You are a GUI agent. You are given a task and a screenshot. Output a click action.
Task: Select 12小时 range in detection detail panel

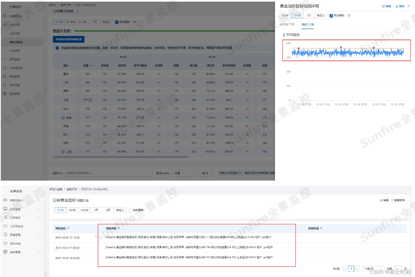pos(297,16)
